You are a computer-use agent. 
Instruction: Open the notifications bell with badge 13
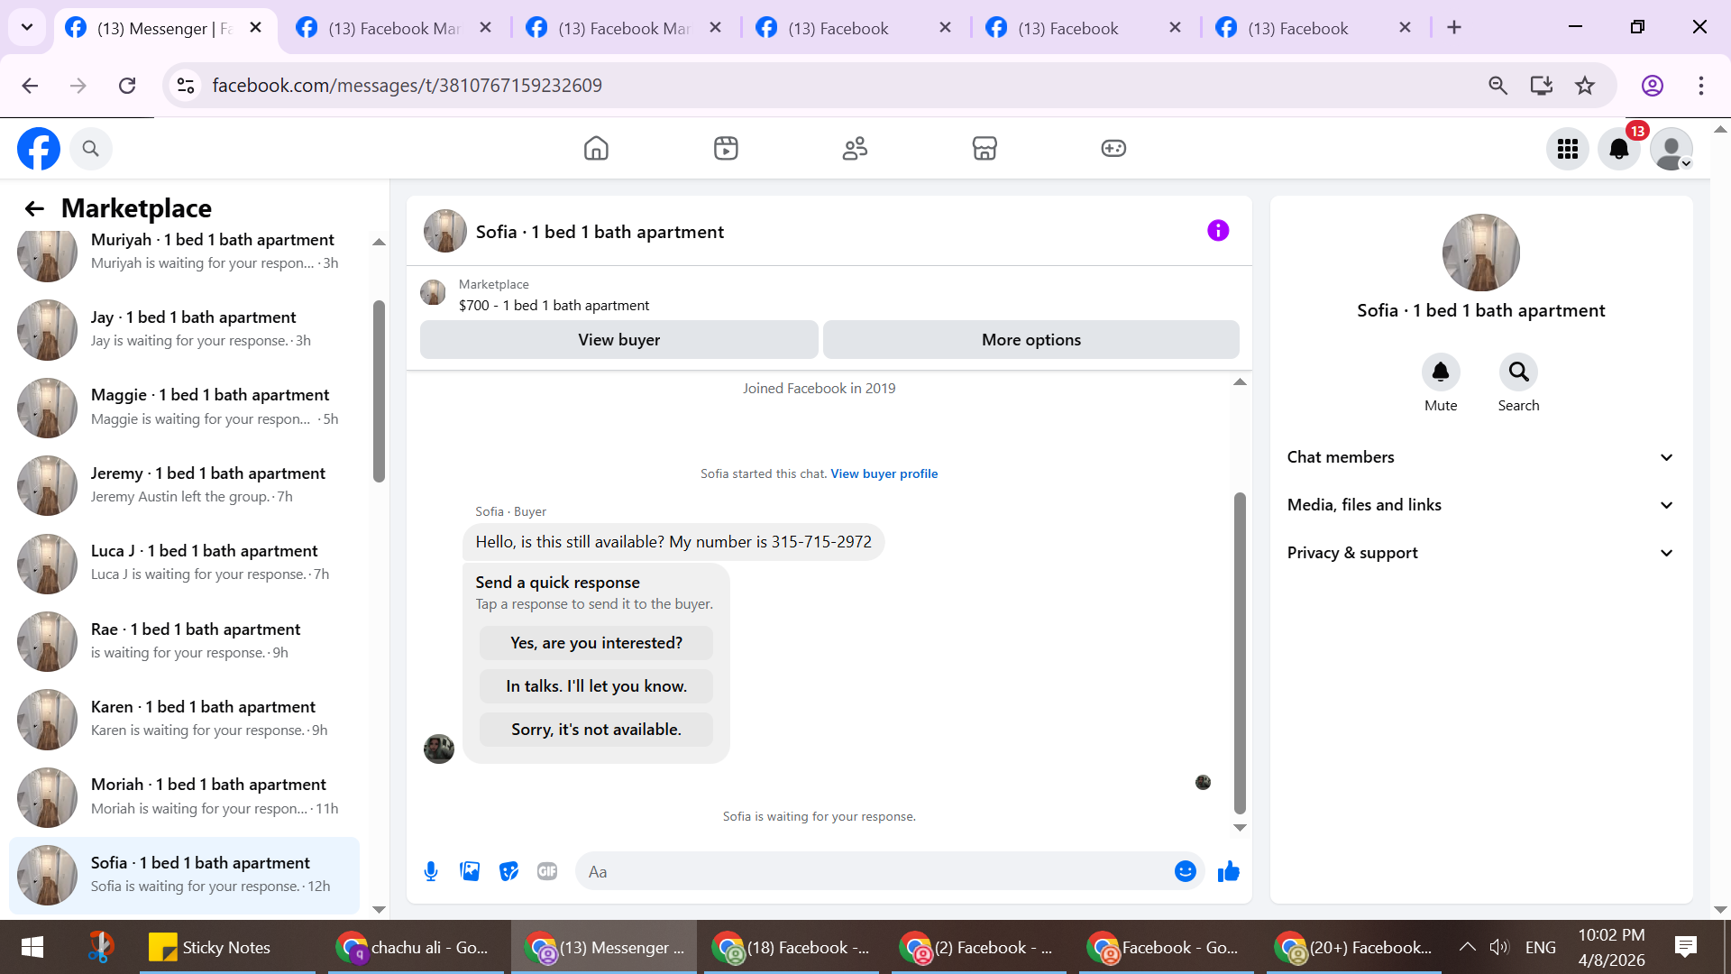pyautogui.click(x=1618, y=149)
